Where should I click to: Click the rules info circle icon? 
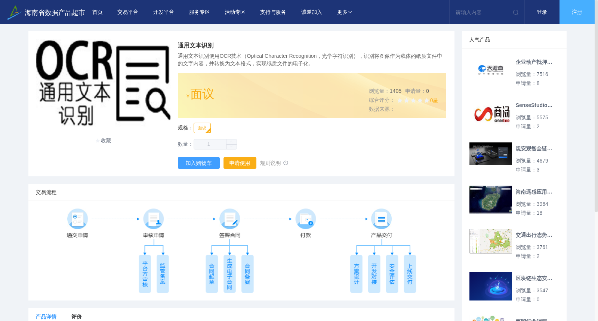tap(286, 163)
